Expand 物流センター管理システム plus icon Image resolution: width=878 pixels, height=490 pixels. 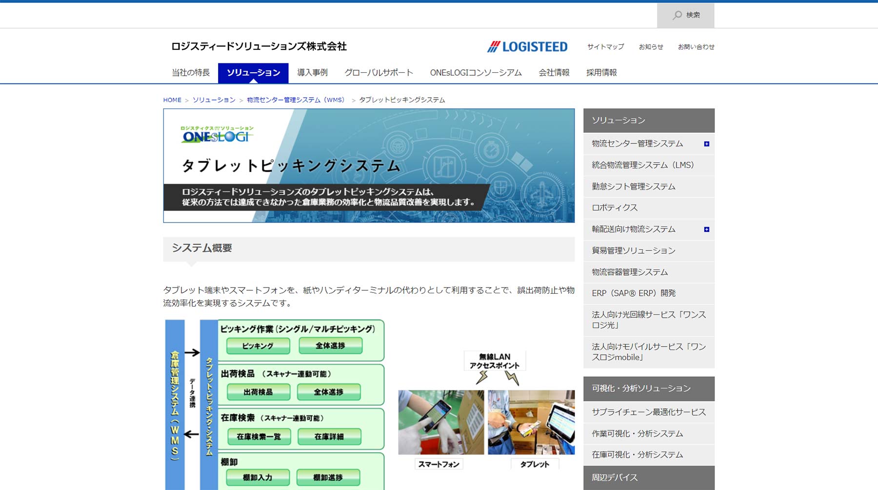click(x=706, y=144)
